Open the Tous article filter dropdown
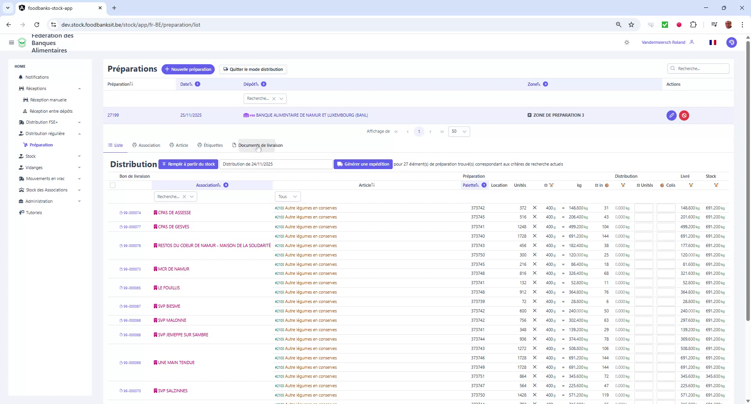 pos(287,196)
